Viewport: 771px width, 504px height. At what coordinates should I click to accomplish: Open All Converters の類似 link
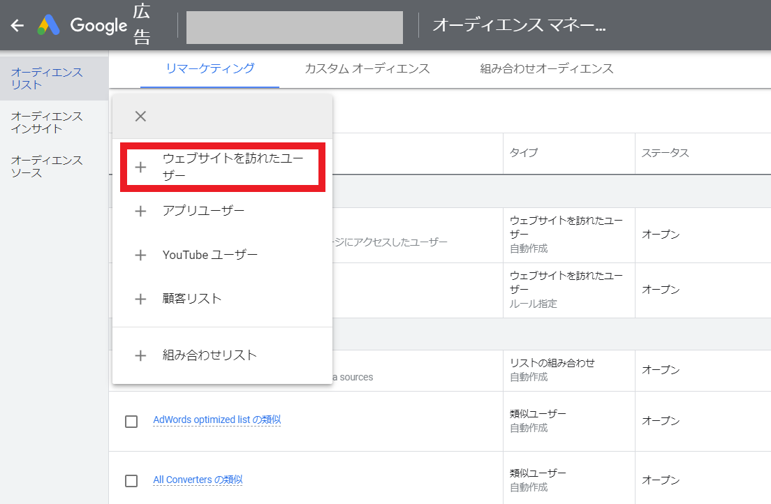click(198, 480)
